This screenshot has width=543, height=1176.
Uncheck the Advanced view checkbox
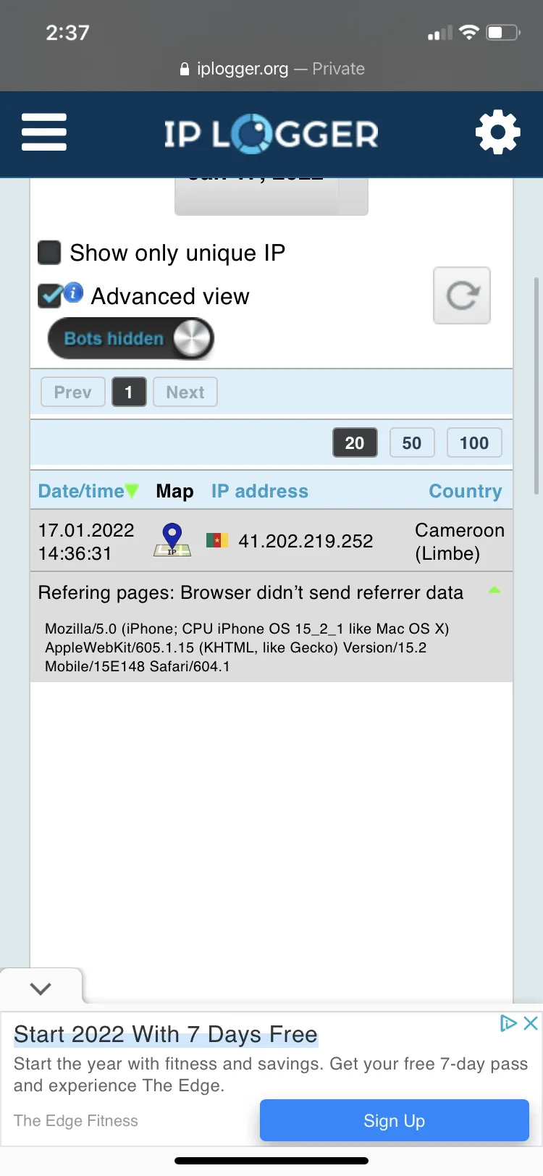coord(50,295)
